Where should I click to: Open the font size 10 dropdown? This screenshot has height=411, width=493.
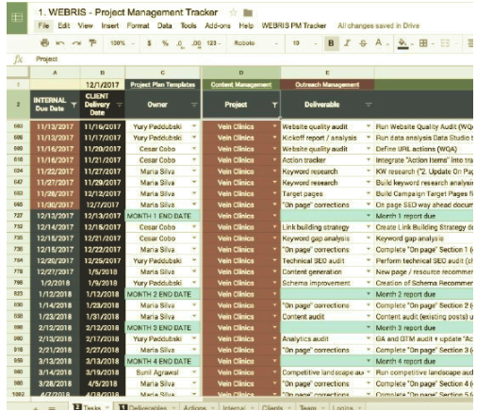(x=304, y=43)
